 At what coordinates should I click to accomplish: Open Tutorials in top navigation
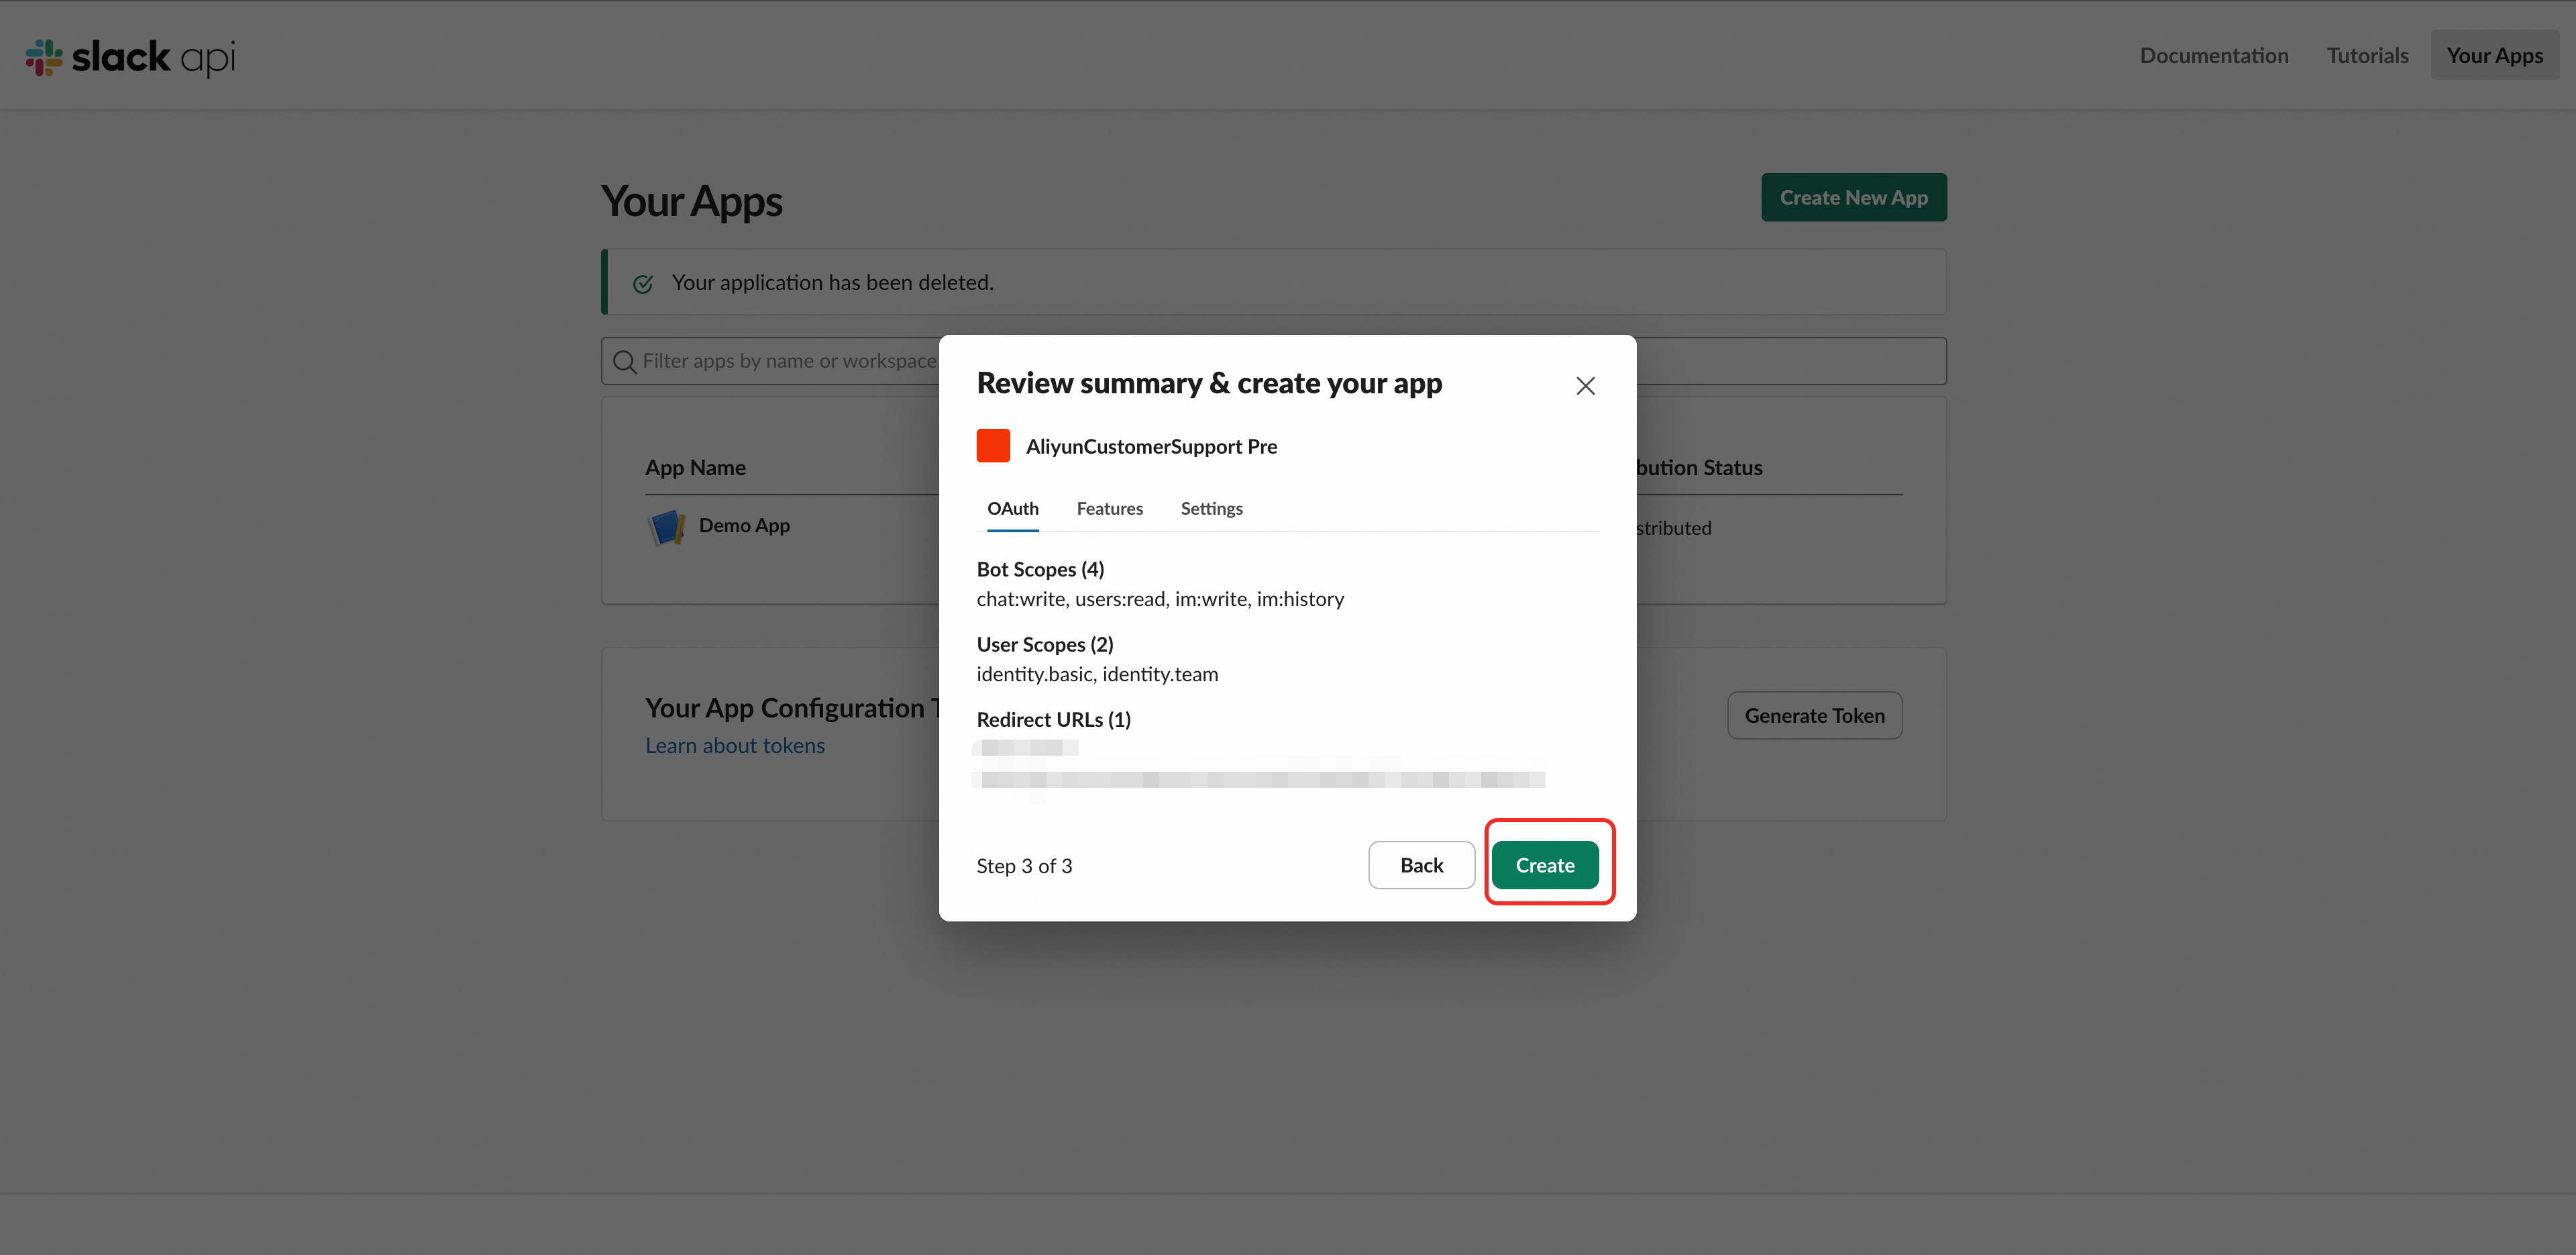tap(2368, 55)
